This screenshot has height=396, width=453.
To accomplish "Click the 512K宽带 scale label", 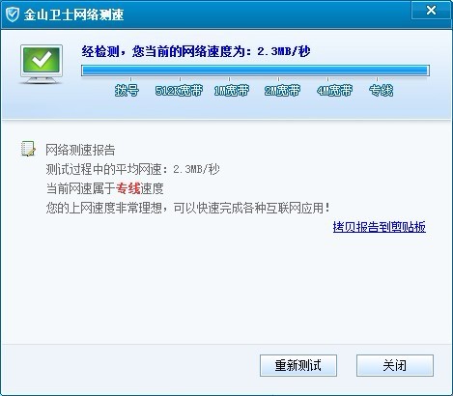I will tap(179, 91).
